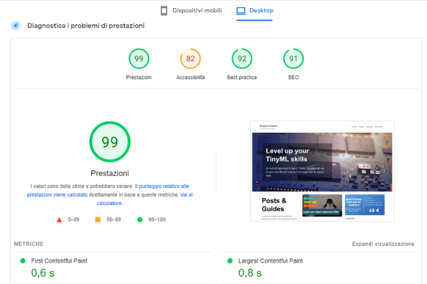Switch to the Dispositivi mobili tab
Screen dimensions: 427x284
point(190,10)
